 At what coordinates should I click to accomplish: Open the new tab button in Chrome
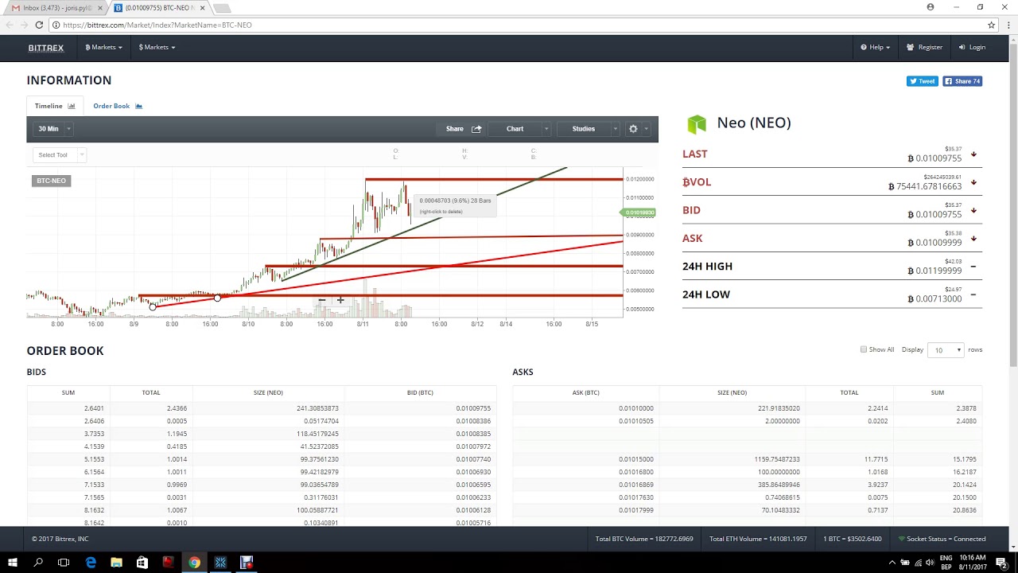[223, 8]
